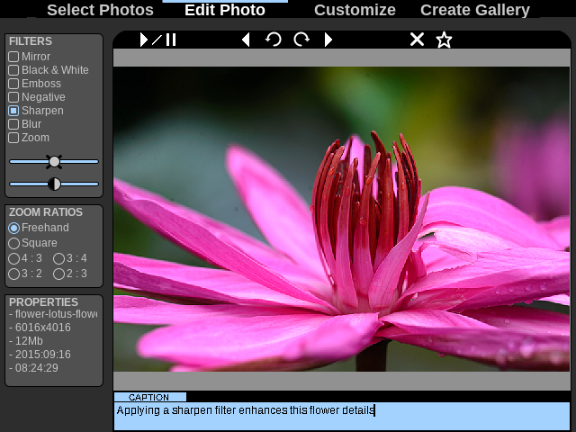The height and width of the screenshot is (432, 576).
Task: Choose the 2 : 3 zoom ratio
Action: pyautogui.click(x=58, y=274)
